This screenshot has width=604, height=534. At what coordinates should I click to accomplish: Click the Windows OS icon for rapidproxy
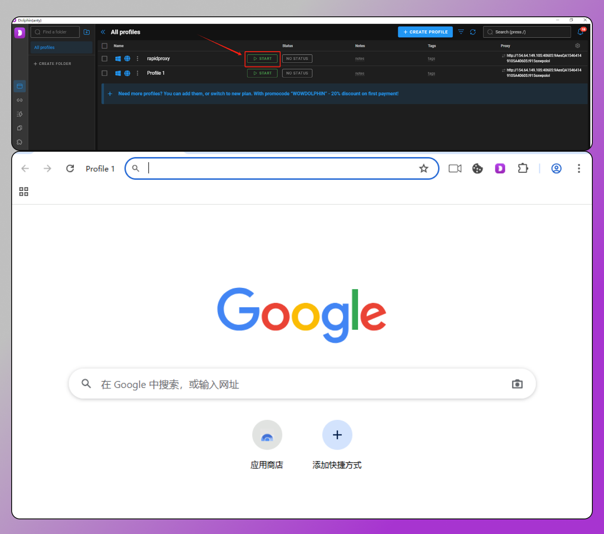(118, 59)
